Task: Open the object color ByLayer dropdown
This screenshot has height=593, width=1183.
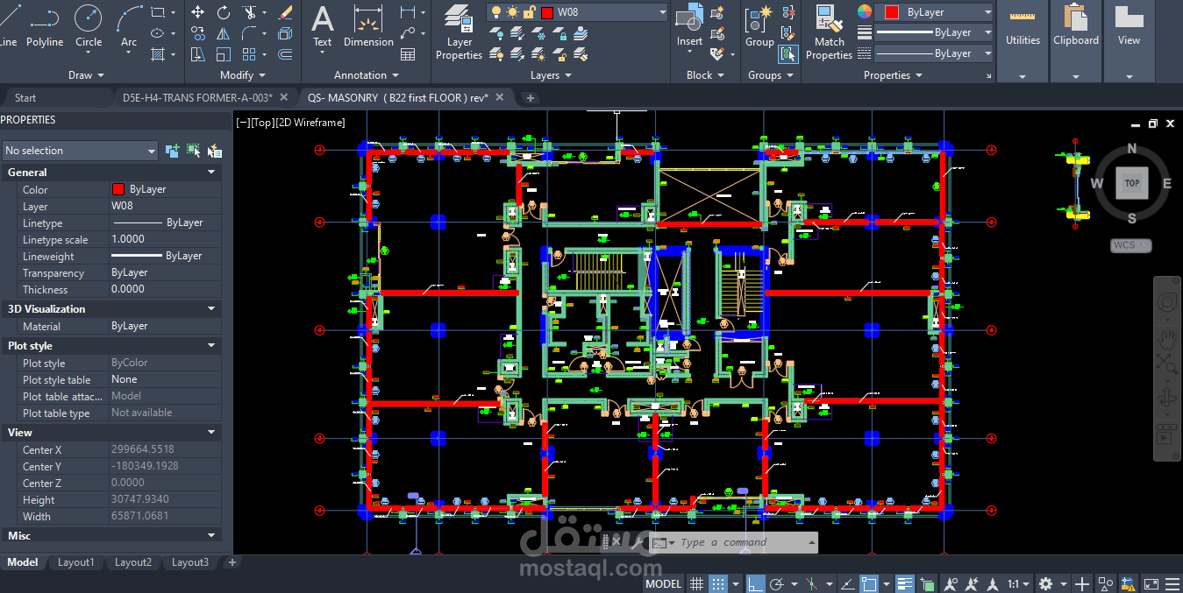Action: point(987,12)
